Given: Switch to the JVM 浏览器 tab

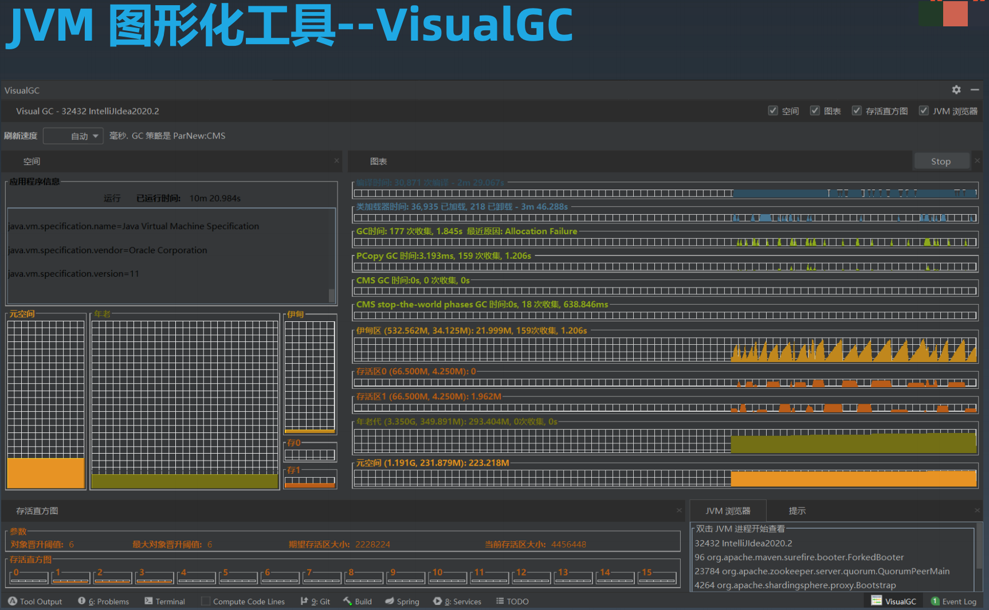Looking at the screenshot, I should pos(728,511).
